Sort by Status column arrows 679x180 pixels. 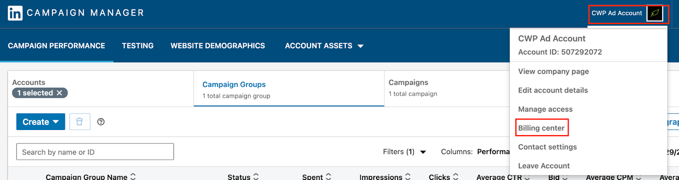[x=256, y=177]
